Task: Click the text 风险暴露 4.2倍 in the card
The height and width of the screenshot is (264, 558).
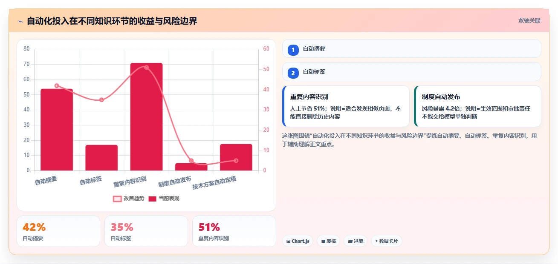Action: [x=440, y=108]
